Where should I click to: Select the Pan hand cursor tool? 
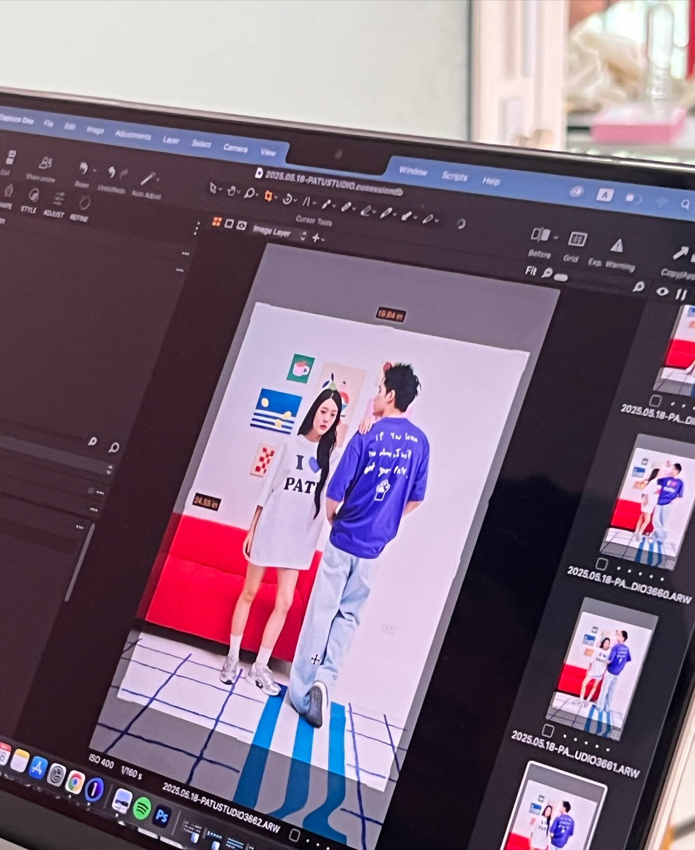[231, 191]
